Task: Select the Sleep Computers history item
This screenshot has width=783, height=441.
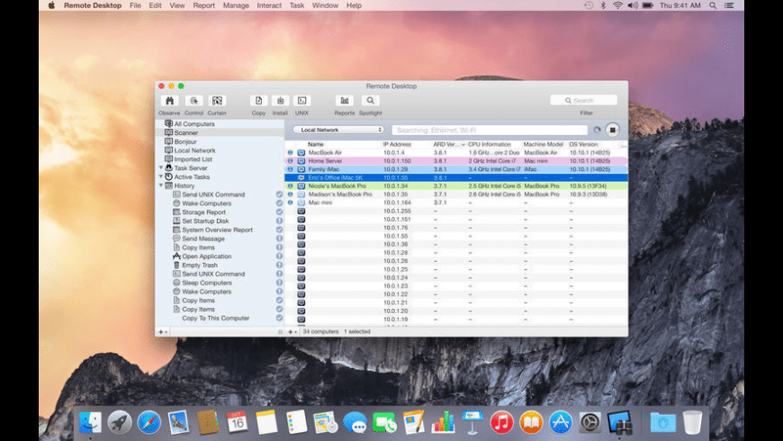Action: [207, 283]
